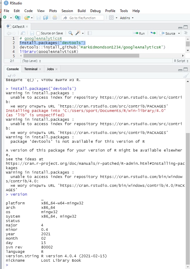Open the Plots menu

click(53, 11)
